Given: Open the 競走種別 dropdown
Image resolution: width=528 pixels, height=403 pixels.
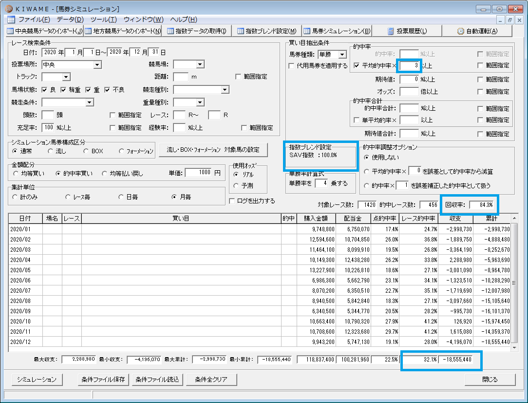Looking at the screenshot, I should tap(225, 90).
